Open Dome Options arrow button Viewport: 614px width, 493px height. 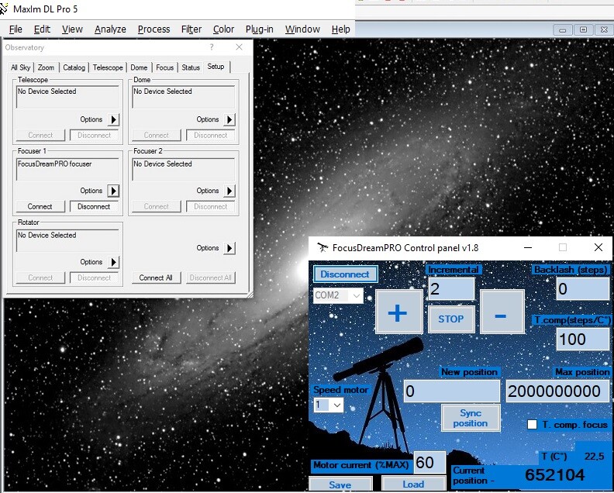point(229,119)
